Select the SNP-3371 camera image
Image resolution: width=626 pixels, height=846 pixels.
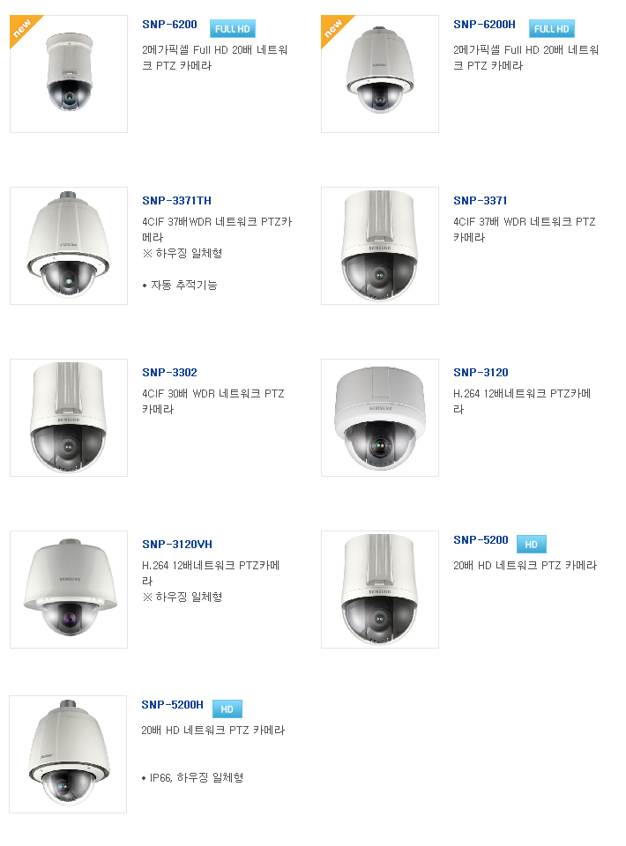(x=380, y=246)
